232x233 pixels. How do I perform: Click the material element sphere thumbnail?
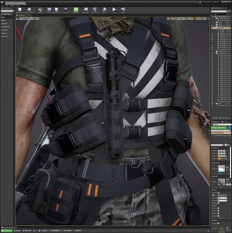[x=221, y=182]
